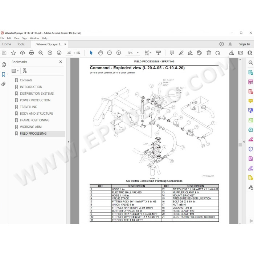
Task: Zoom in with plus button
Action: [x=119, y=53]
